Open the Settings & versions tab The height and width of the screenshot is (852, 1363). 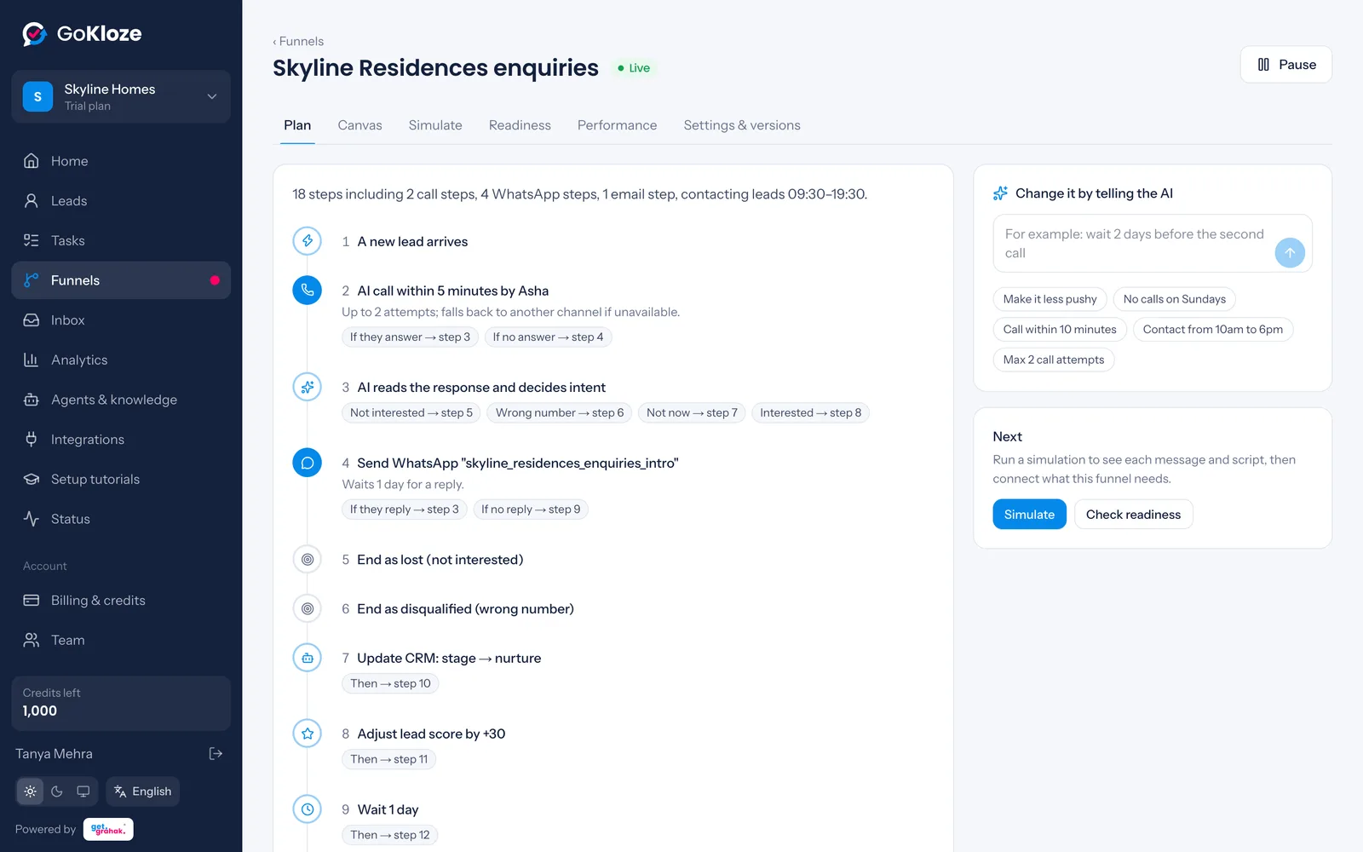[742, 125]
